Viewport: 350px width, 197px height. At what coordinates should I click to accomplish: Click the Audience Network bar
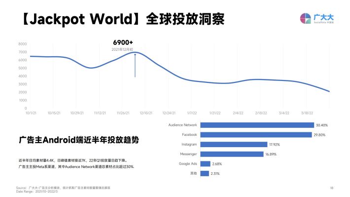point(257,125)
